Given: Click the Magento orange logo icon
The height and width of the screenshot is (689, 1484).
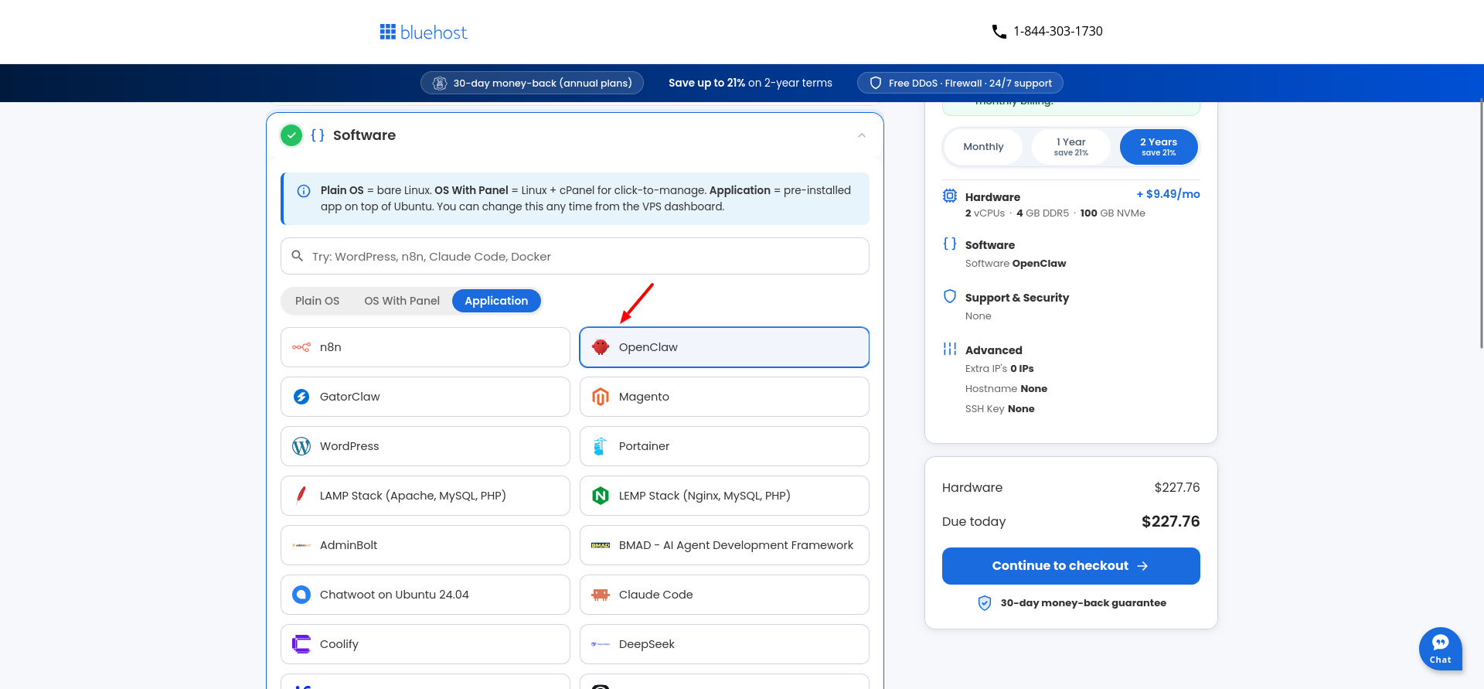Looking at the screenshot, I should (601, 397).
